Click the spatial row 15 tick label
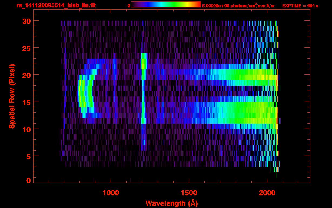Image resolution: width=332 pixels, height=208 pixels. [x=26, y=102]
